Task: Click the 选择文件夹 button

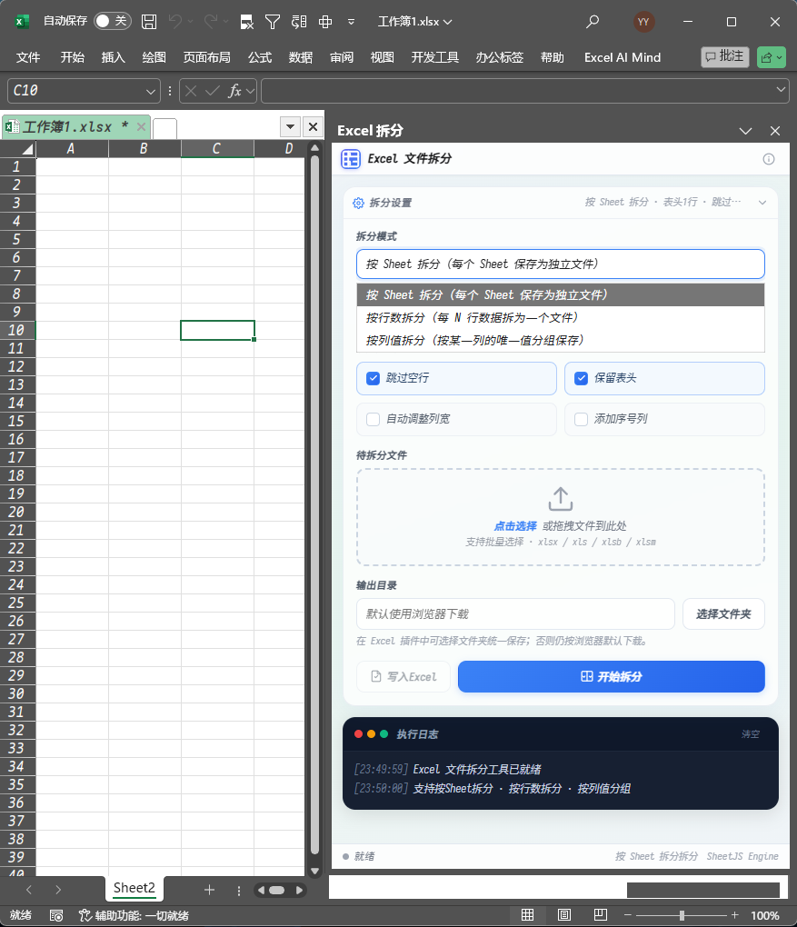Action: (723, 614)
